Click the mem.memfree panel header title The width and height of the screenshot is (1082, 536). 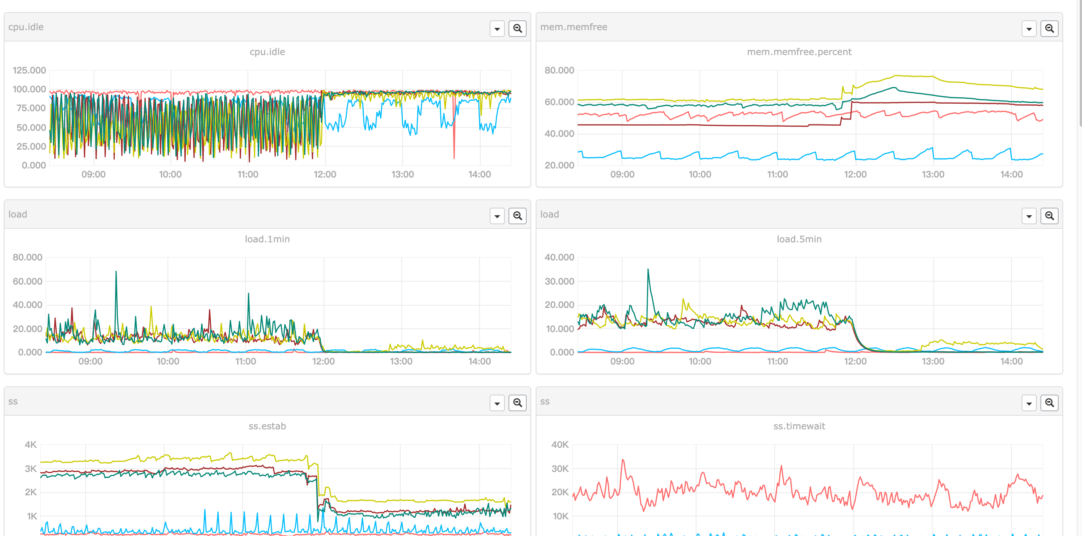pos(574,27)
